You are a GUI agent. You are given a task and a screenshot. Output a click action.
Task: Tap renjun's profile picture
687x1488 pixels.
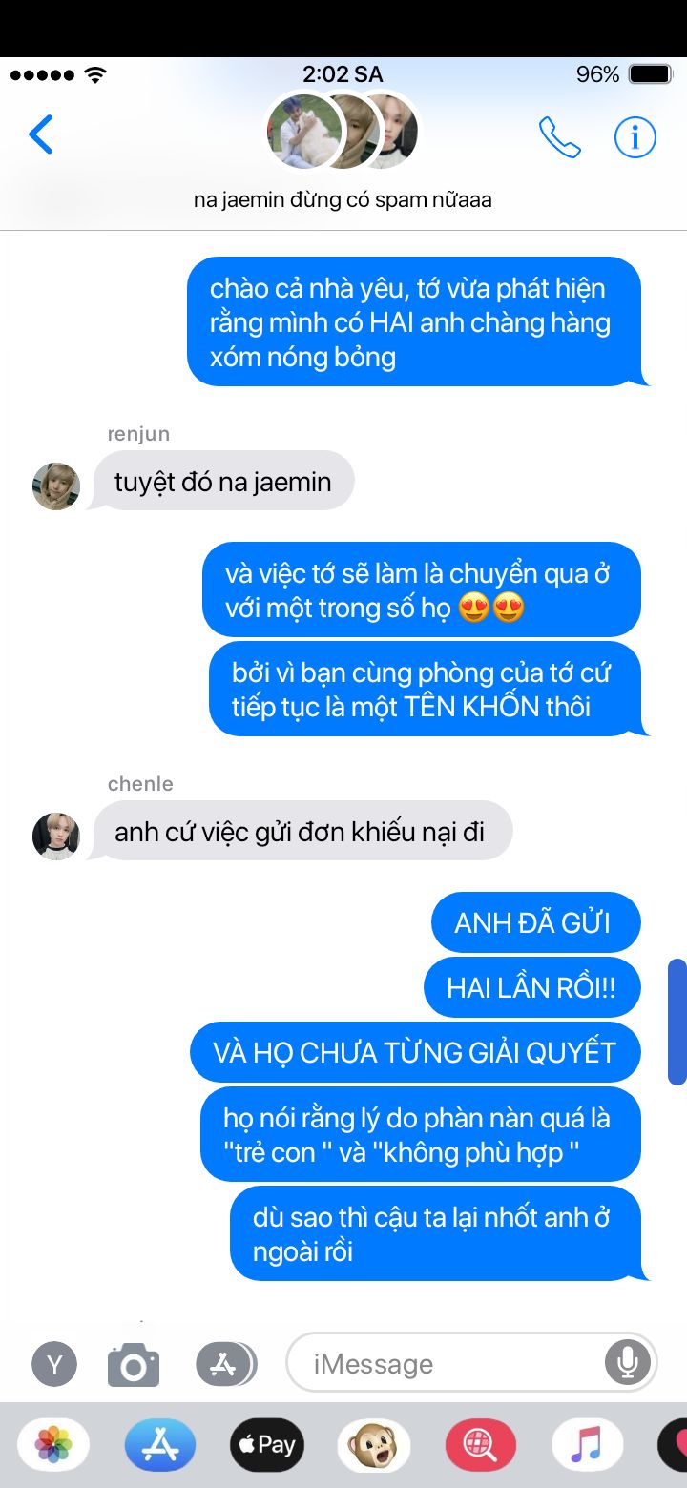56,486
